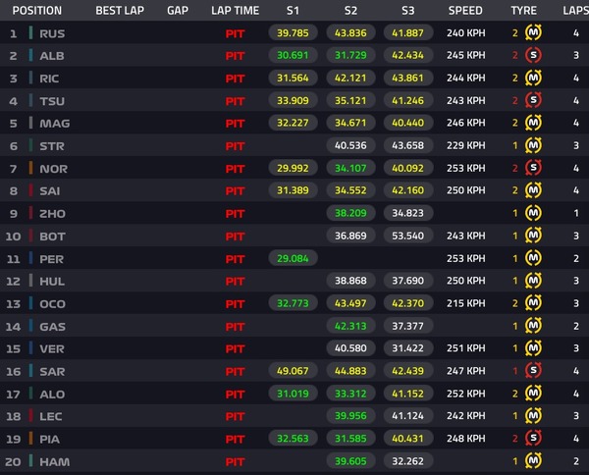Click the soft tyre icon for ALB
This screenshot has height=475, width=589.
point(533,55)
